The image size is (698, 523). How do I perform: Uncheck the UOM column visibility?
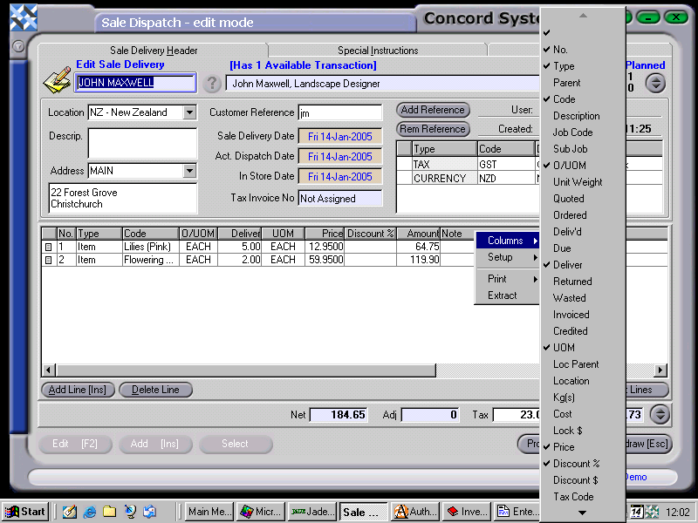[x=563, y=347]
